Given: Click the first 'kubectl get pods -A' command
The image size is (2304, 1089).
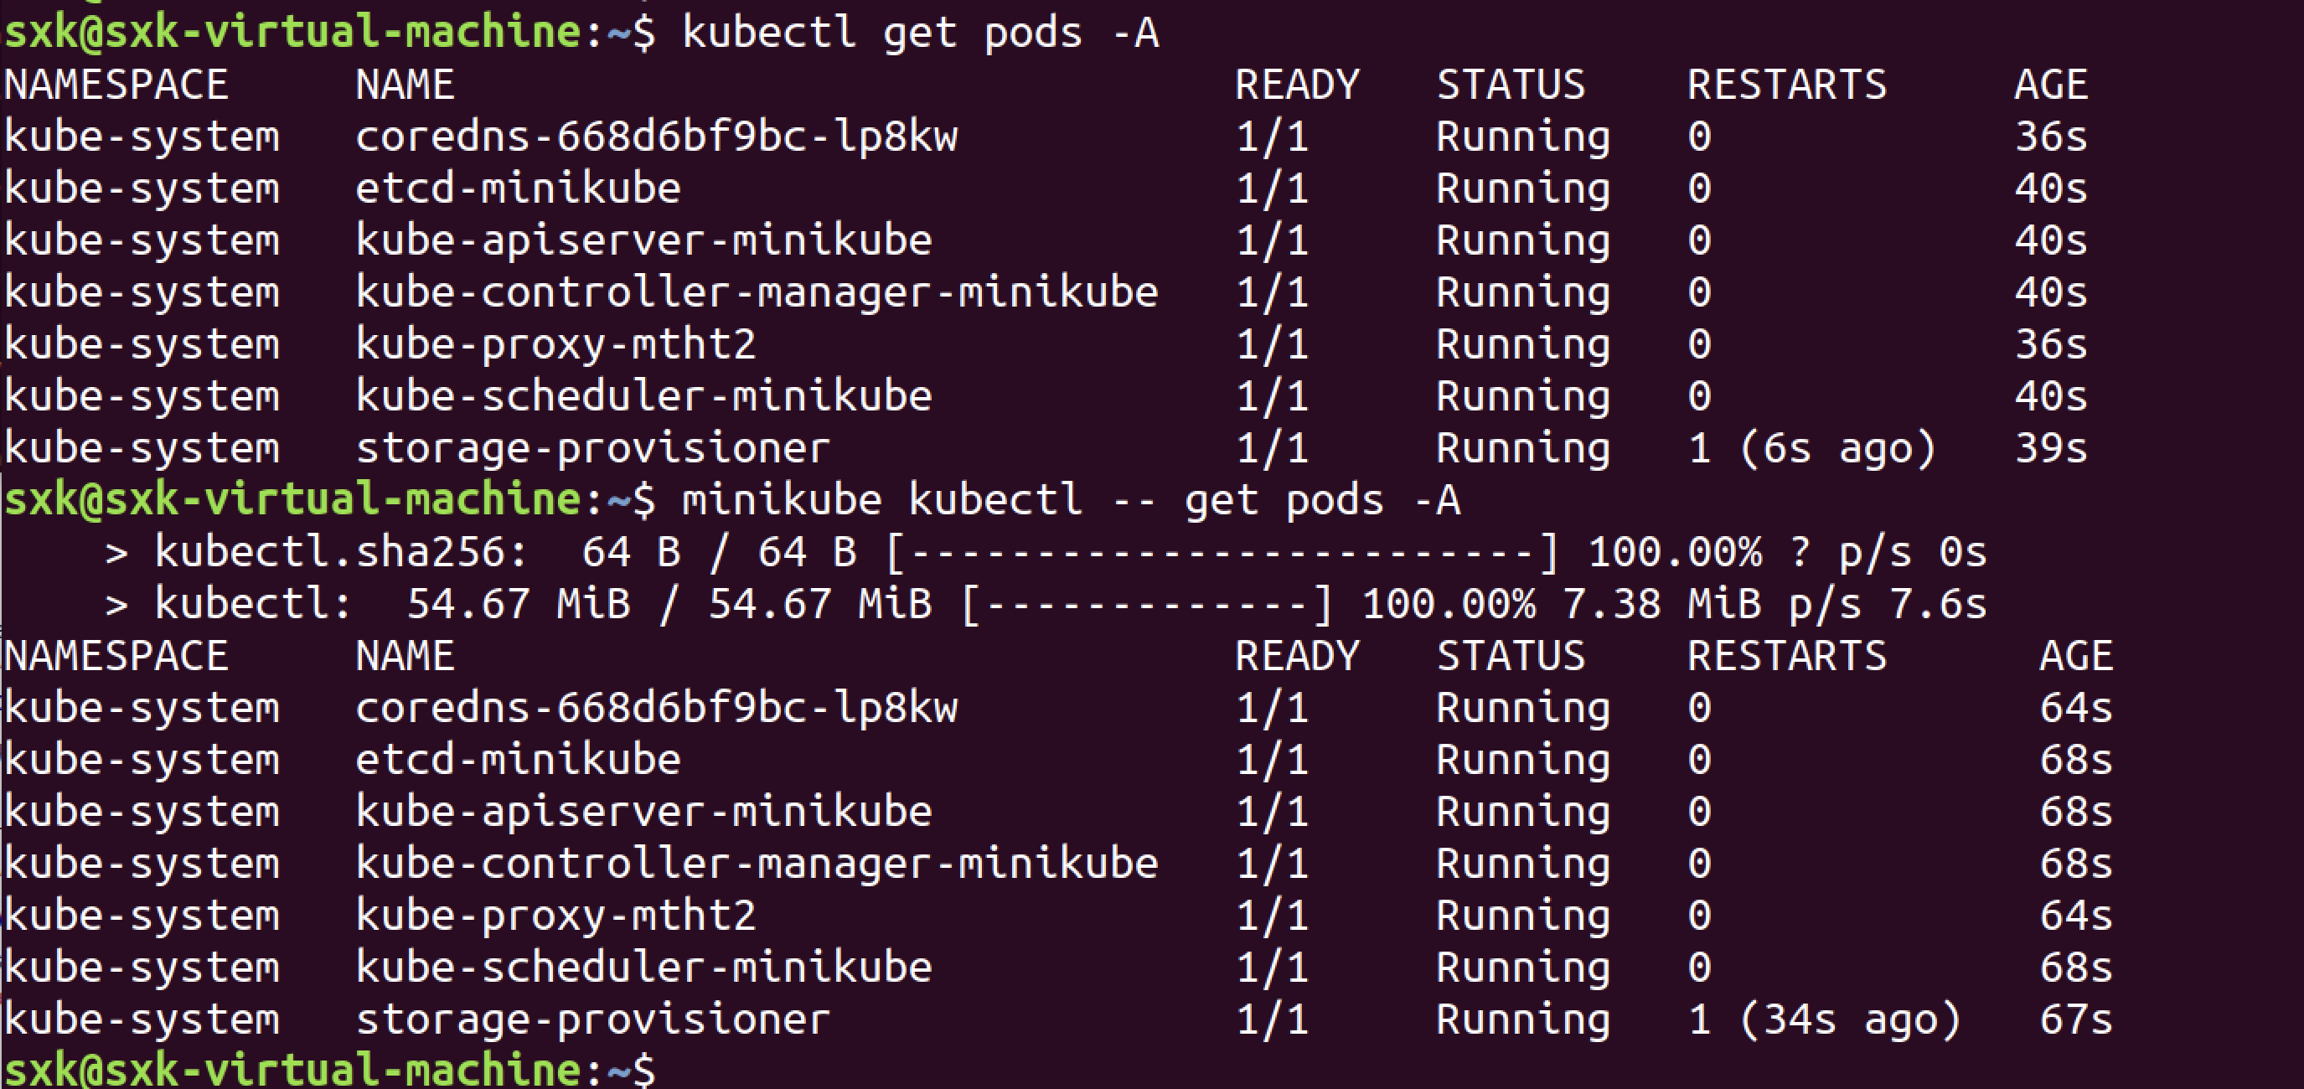Looking at the screenshot, I should [x=921, y=34].
